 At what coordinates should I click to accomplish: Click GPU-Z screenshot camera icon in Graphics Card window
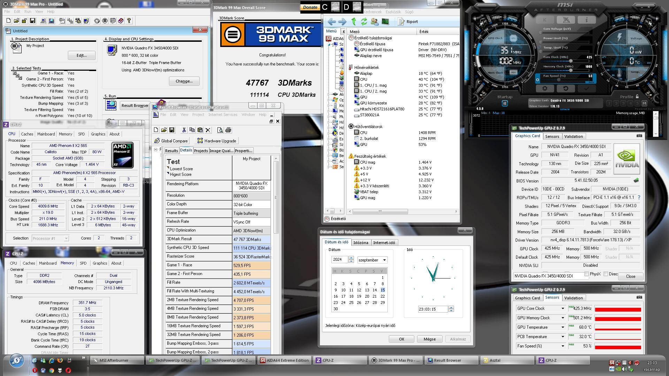[x=639, y=136]
